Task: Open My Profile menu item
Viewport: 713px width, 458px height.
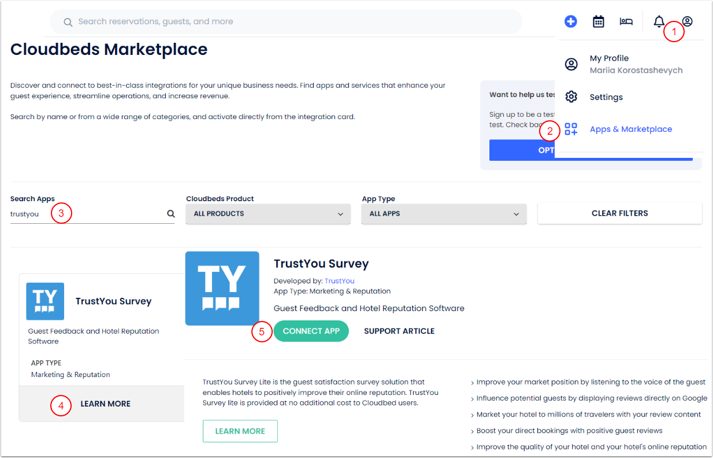Action: point(609,58)
